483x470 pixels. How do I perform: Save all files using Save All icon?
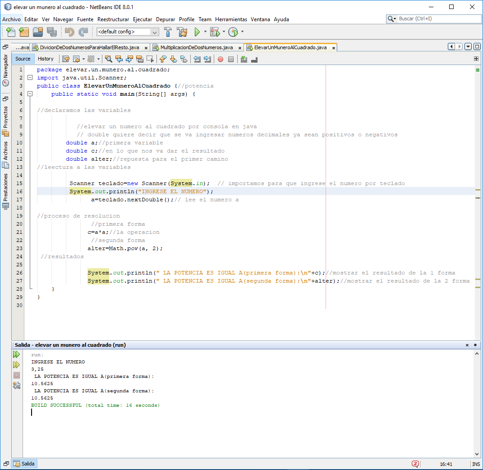coord(51,32)
